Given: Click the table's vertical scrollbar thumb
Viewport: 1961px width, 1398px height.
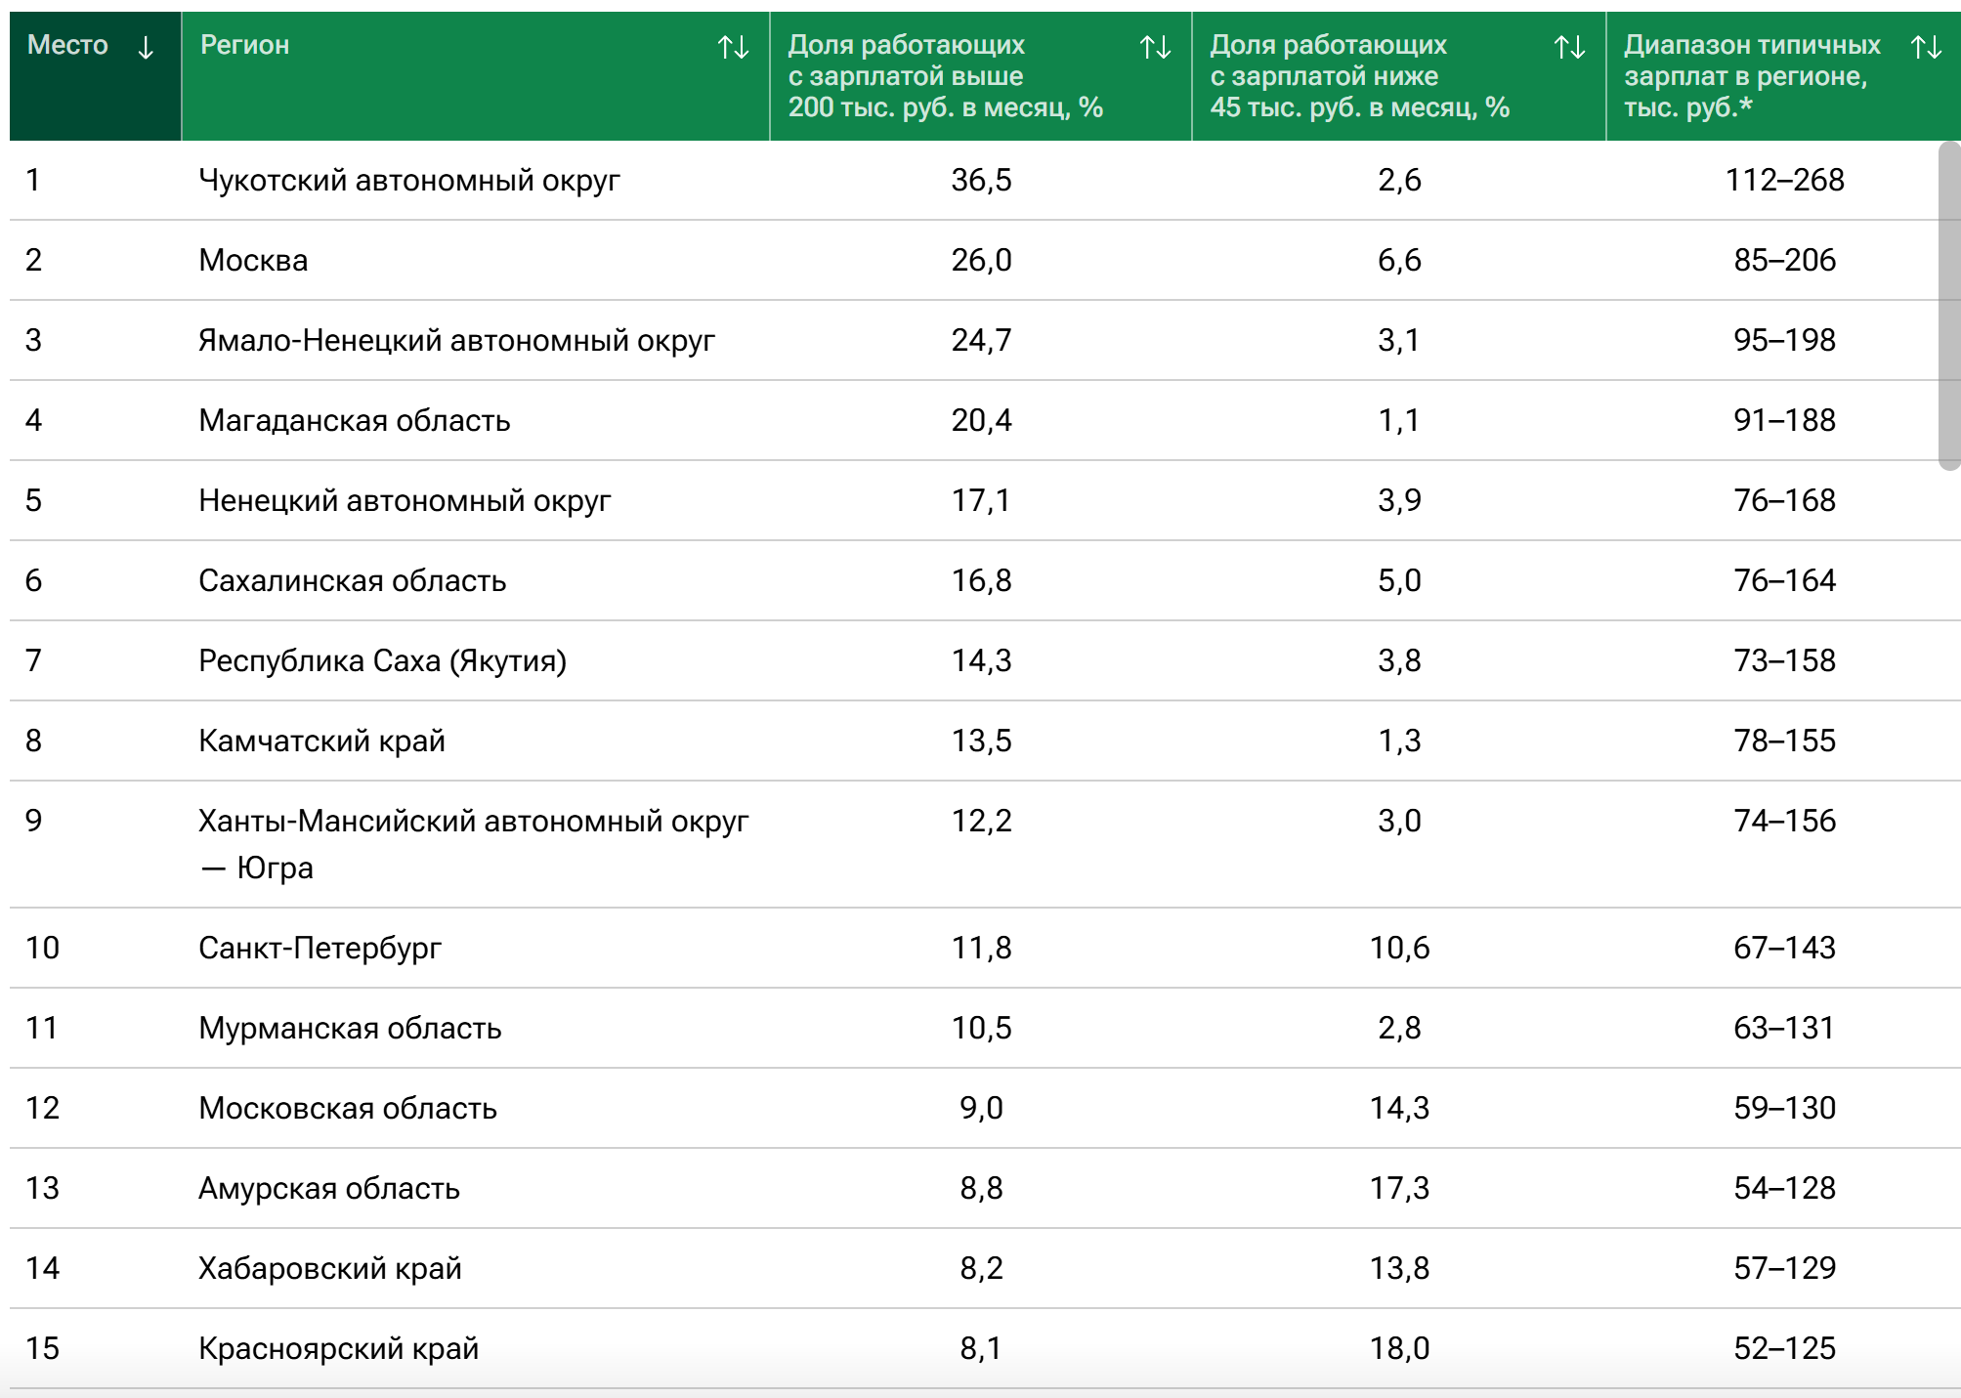Looking at the screenshot, I should [1948, 305].
